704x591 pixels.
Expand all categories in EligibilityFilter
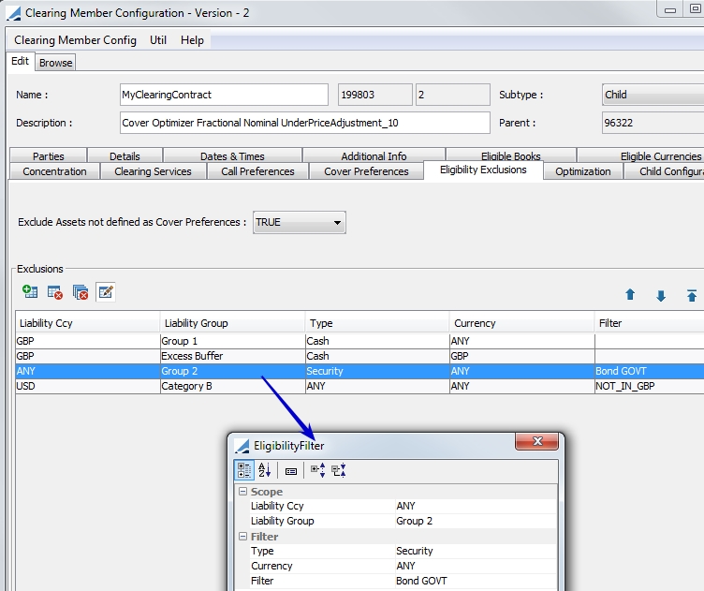point(318,470)
